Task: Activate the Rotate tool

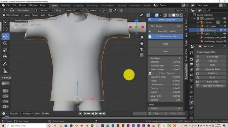Action: [5, 43]
